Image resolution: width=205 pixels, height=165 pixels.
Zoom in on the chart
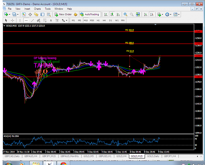point(125,14)
